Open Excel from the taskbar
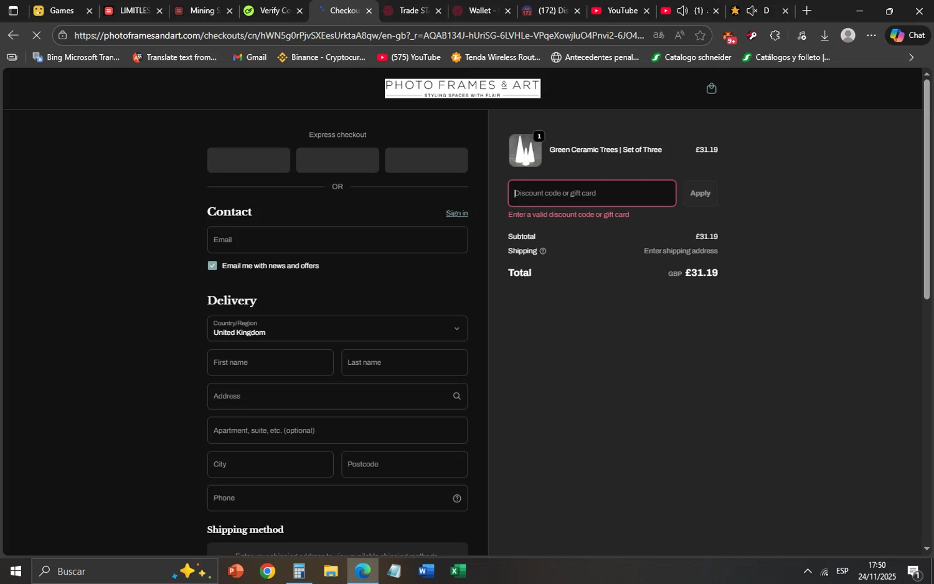This screenshot has height=584, width=934. pos(458,571)
